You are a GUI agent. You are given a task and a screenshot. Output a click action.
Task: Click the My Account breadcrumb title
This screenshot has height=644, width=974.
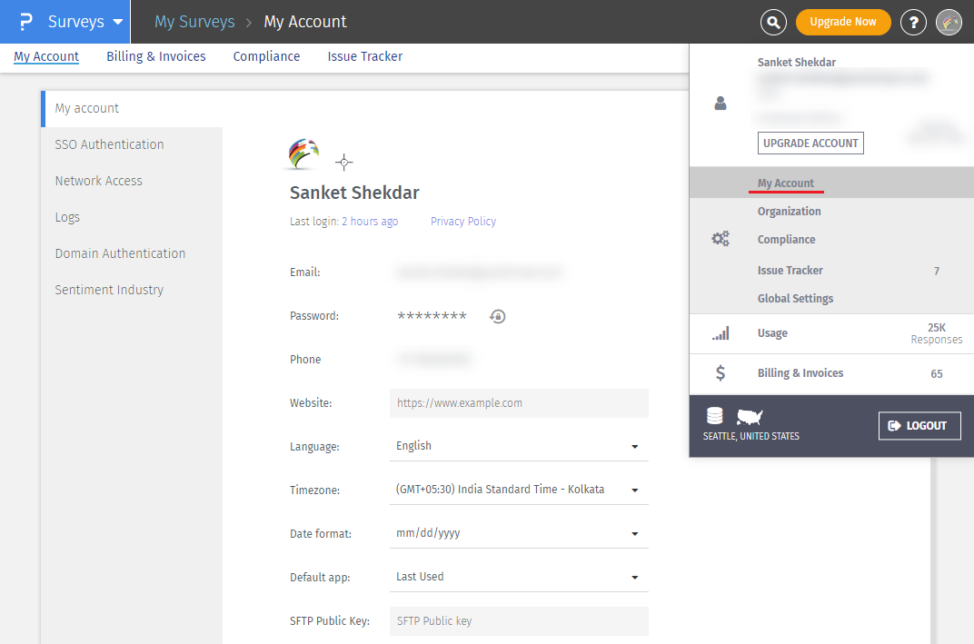(x=305, y=22)
